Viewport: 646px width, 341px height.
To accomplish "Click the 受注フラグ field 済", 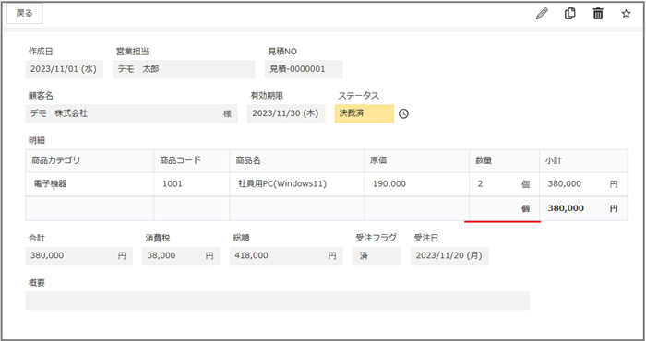I will click(x=377, y=256).
